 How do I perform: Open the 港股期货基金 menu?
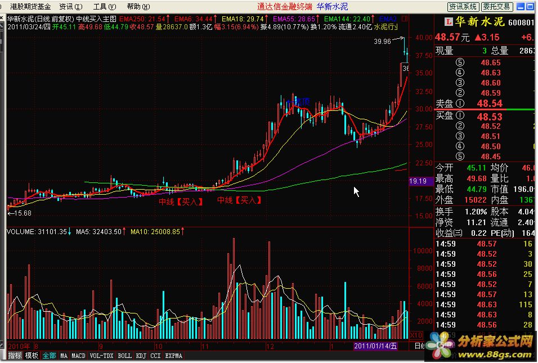coord(30,7)
